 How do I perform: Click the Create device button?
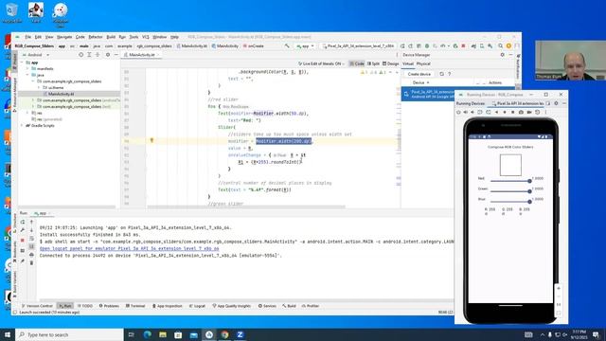tap(419, 74)
